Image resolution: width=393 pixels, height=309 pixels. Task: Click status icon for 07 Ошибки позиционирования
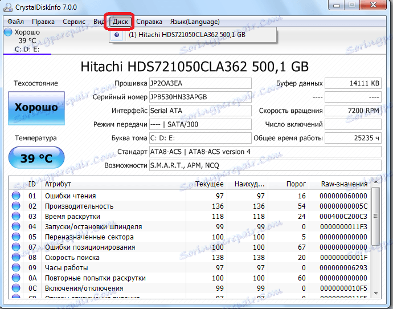point(16,247)
